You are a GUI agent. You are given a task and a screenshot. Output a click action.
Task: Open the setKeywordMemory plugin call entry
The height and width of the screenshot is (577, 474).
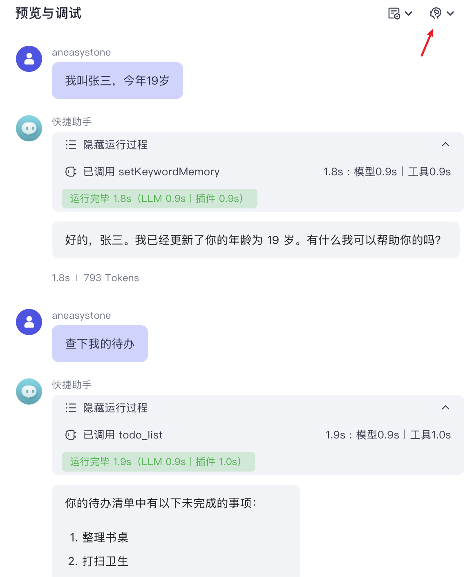(x=258, y=172)
